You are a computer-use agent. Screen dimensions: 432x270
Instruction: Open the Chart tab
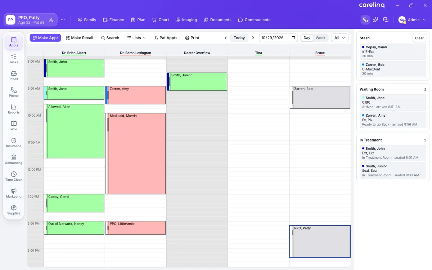pos(161,20)
